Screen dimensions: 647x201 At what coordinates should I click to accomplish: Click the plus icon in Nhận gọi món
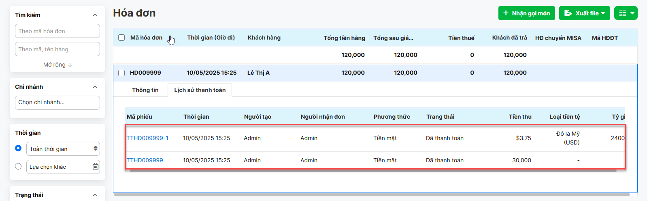506,13
